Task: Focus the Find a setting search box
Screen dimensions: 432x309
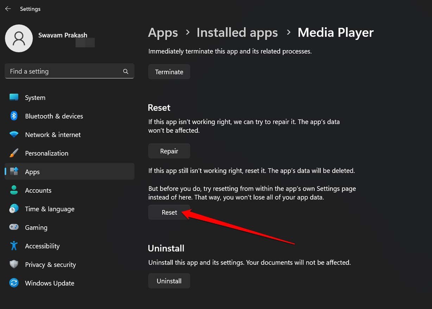Action: coord(70,71)
